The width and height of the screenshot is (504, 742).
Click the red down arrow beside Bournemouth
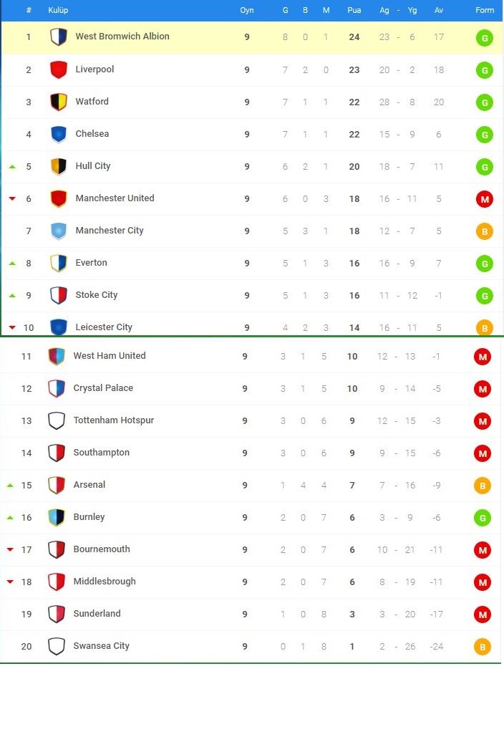click(x=10, y=549)
